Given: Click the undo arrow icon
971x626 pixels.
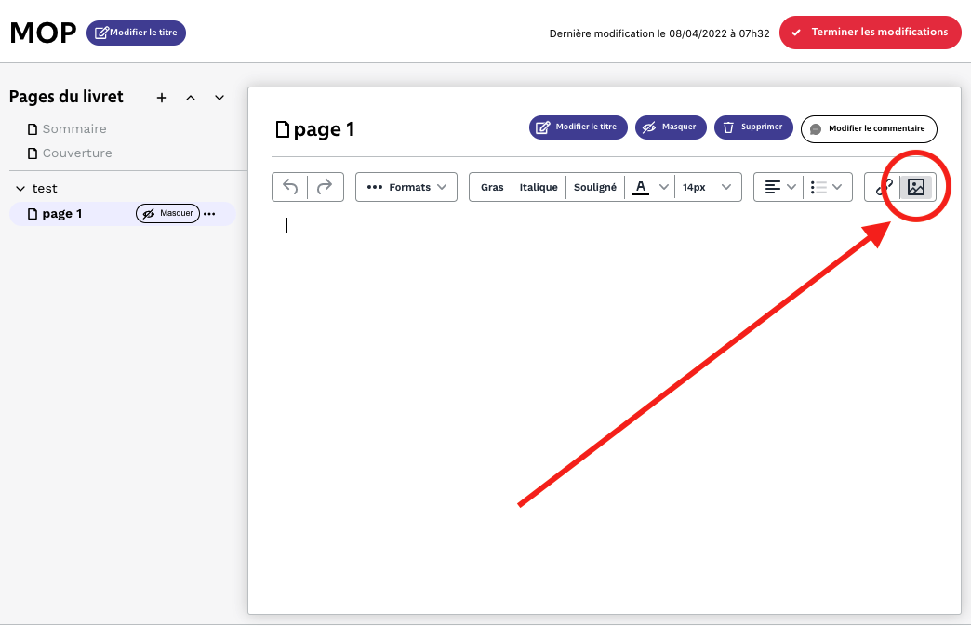Looking at the screenshot, I should tap(290, 187).
